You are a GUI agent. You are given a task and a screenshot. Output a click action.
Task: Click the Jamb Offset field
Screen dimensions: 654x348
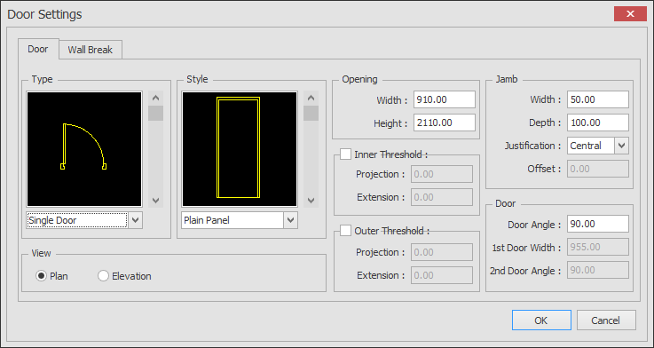(x=598, y=169)
